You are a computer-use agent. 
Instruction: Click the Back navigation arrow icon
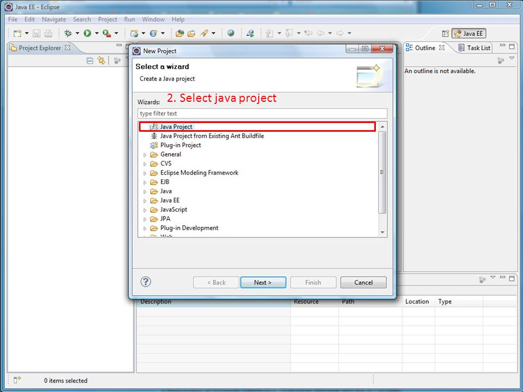coord(320,33)
